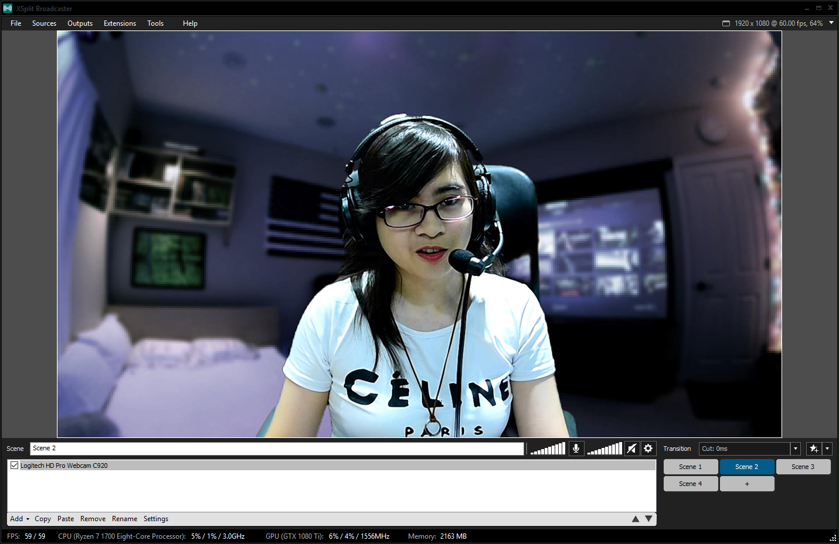Open the Extensions menu

coord(120,23)
